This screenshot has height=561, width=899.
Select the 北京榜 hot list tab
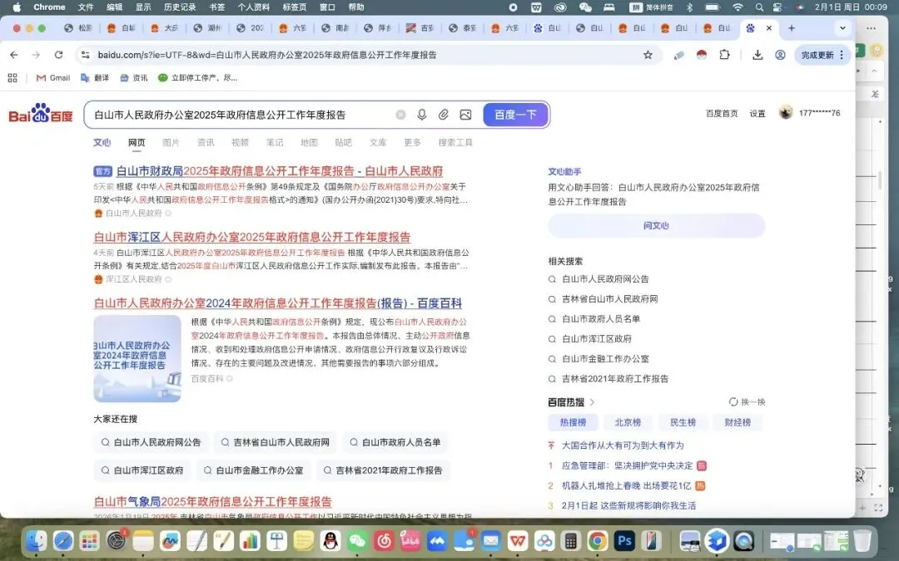[x=628, y=422]
